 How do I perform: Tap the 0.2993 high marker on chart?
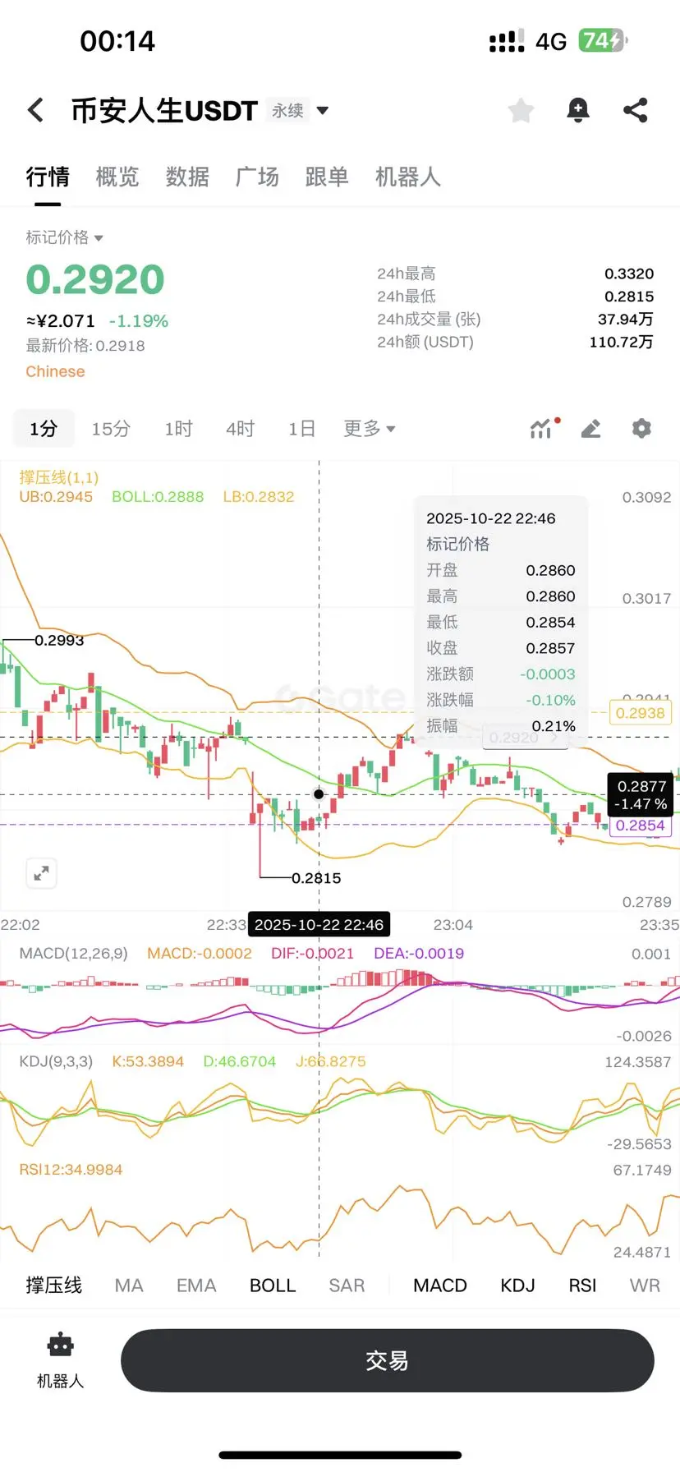click(x=59, y=640)
